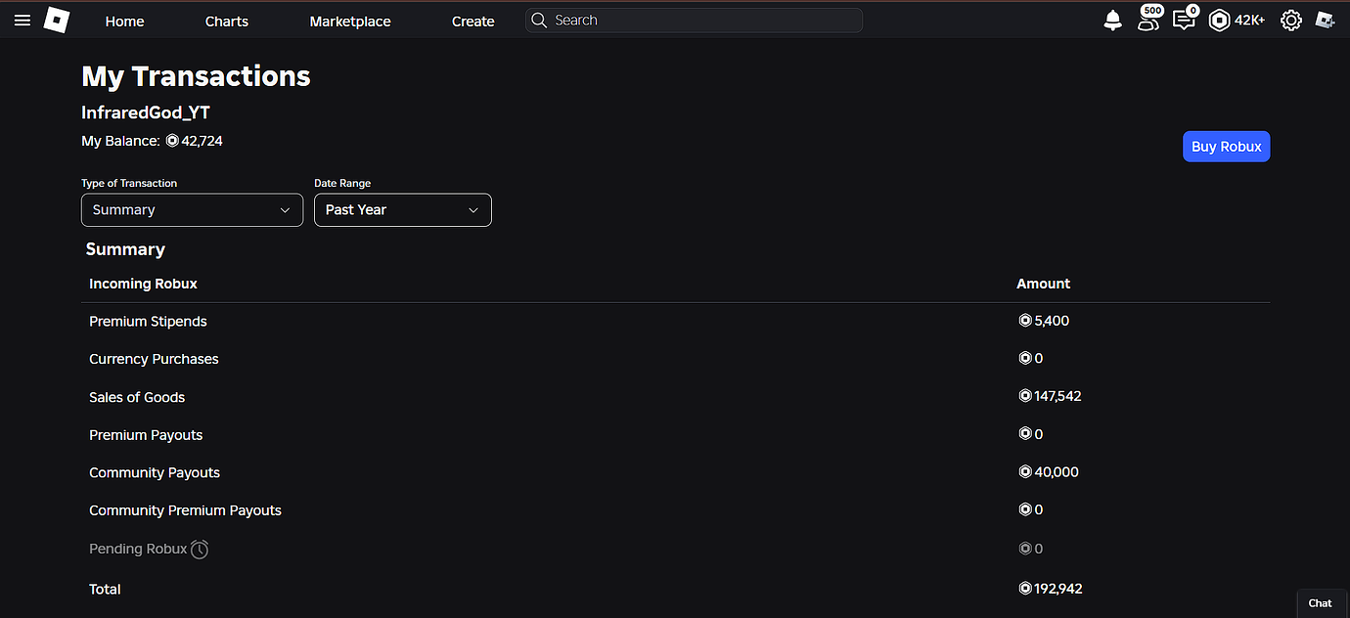Click Robux icon in Sales of Goods row
Image resolution: width=1350 pixels, height=618 pixels.
click(1025, 396)
